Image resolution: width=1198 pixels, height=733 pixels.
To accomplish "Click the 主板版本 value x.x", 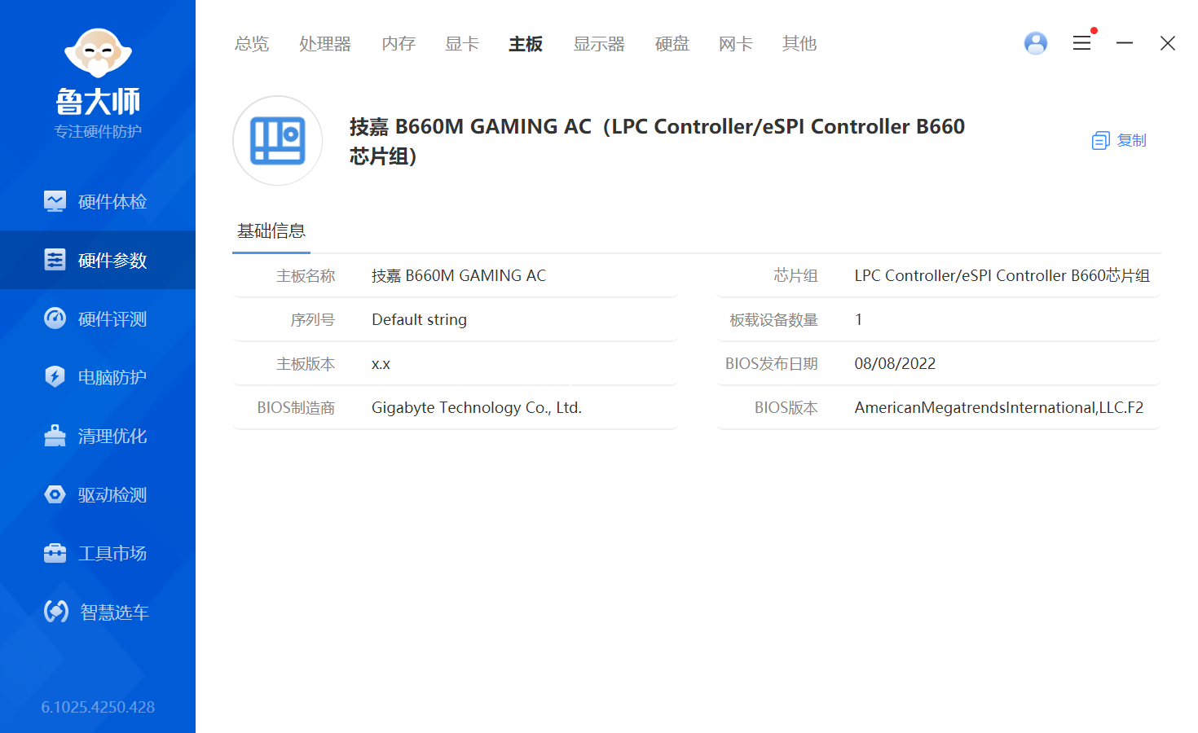I will [x=381, y=363].
